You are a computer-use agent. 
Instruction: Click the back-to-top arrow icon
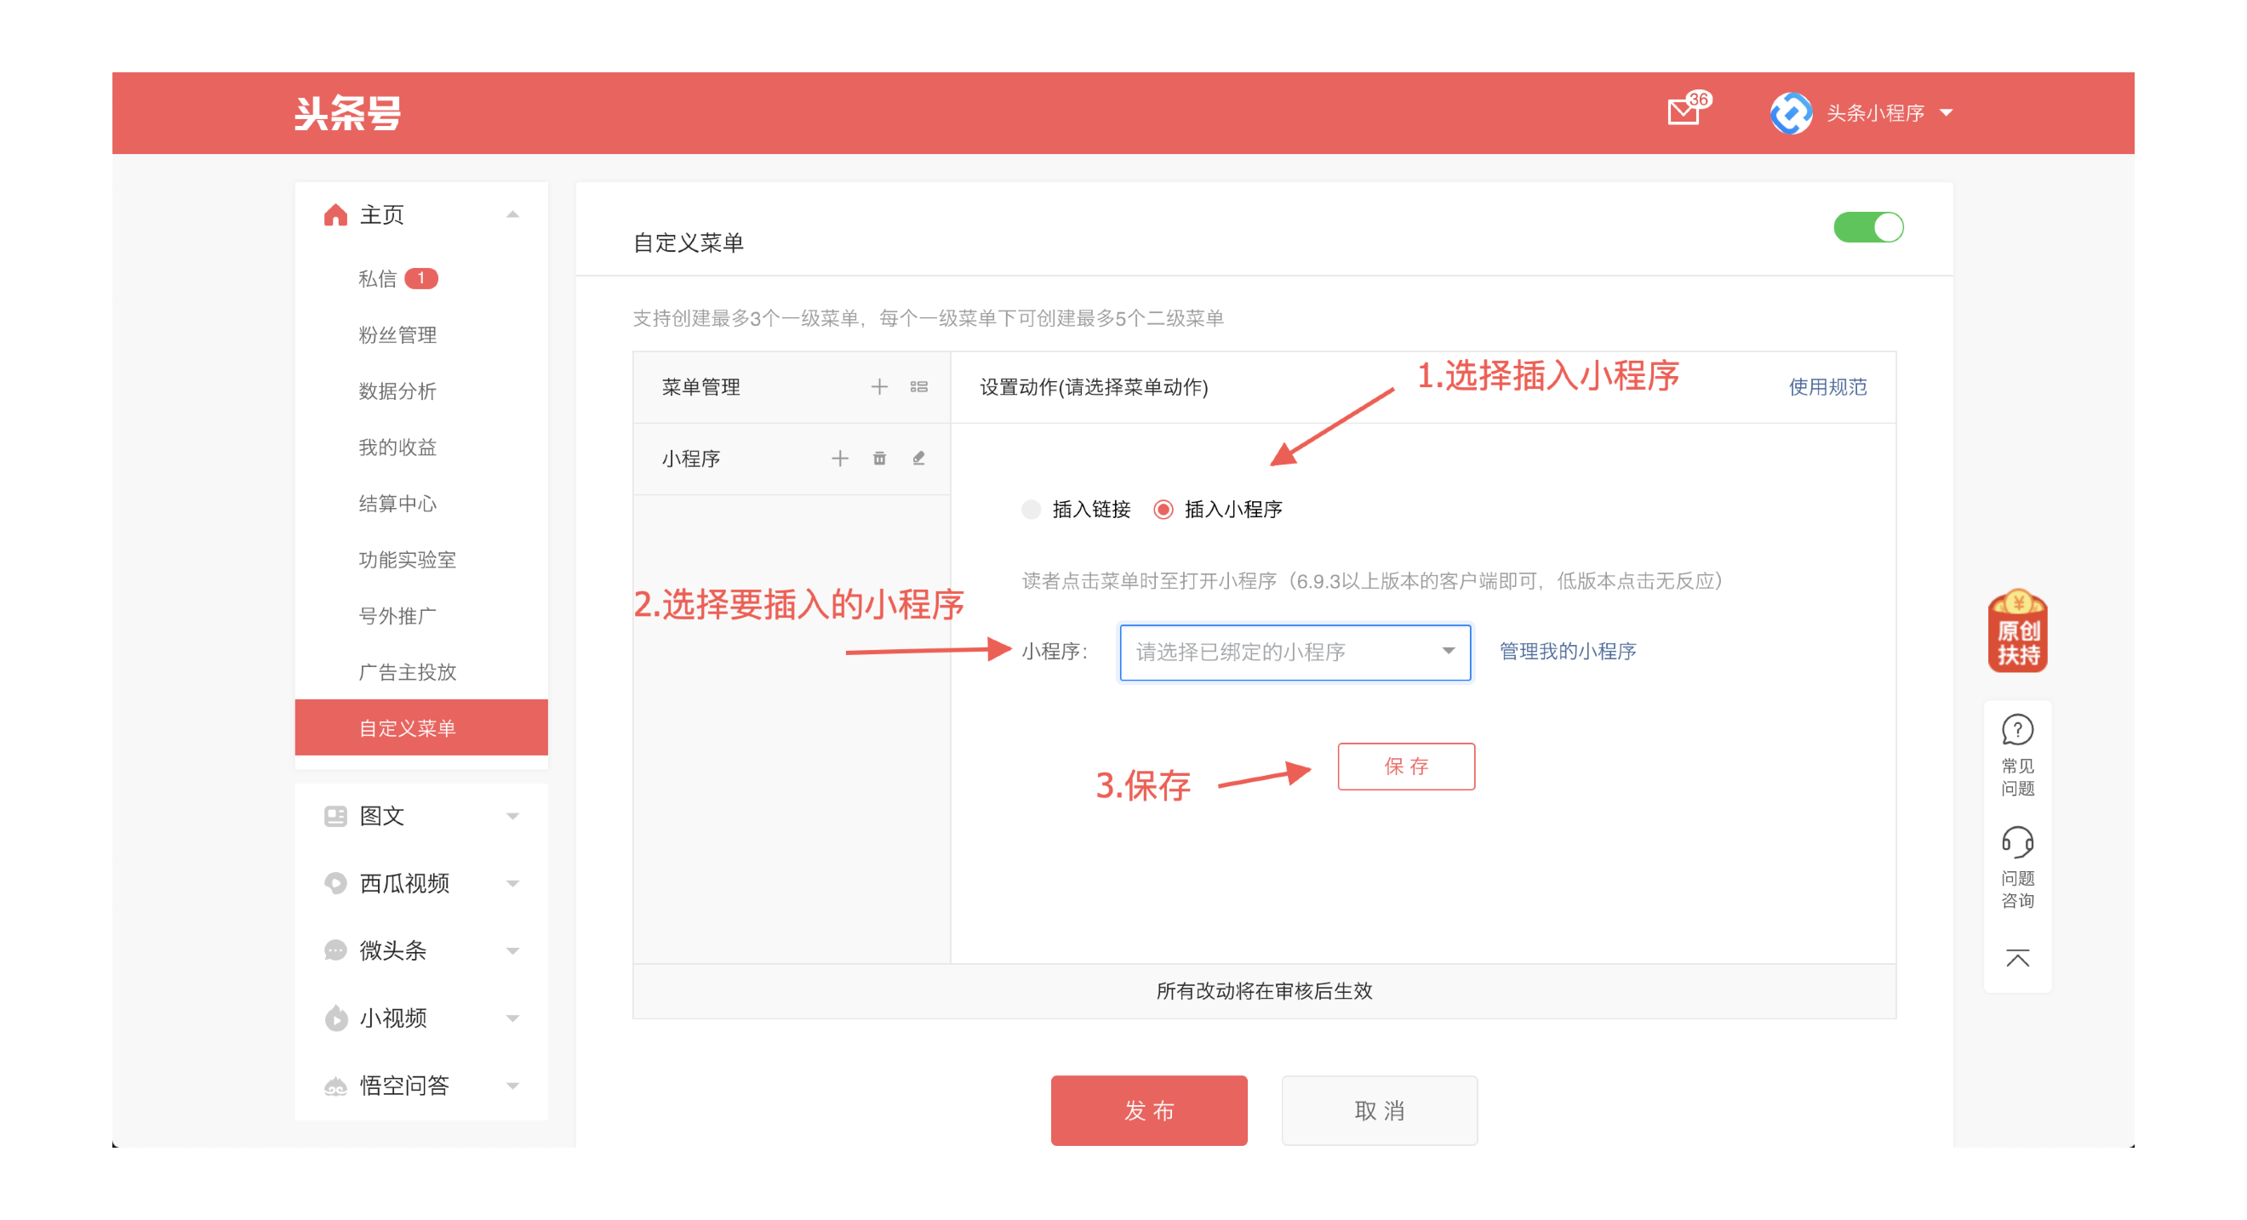coord(2016,958)
